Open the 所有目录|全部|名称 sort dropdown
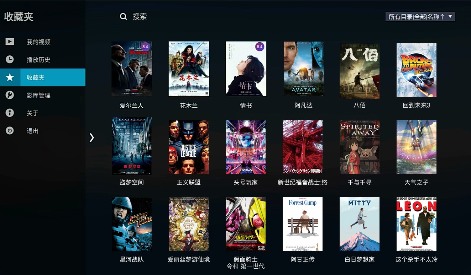This screenshot has height=275, width=471. (420, 17)
